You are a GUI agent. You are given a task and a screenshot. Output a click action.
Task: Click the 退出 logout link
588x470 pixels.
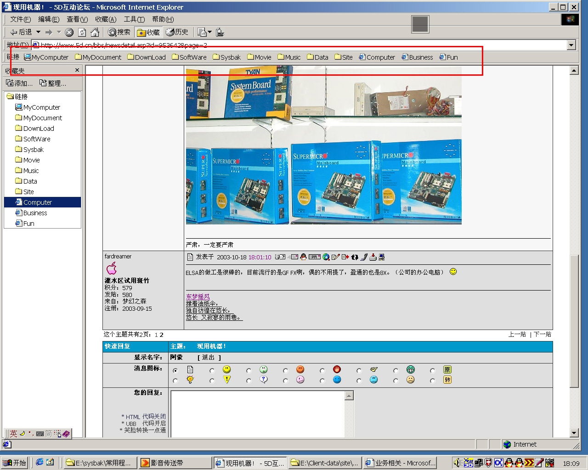click(209, 358)
